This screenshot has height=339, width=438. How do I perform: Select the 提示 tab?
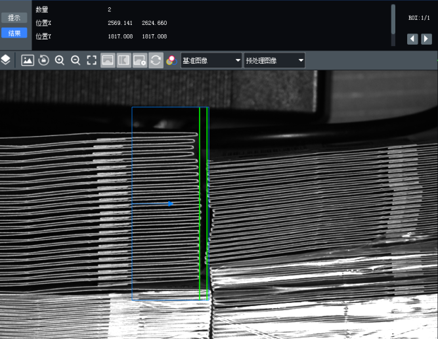tap(14, 18)
